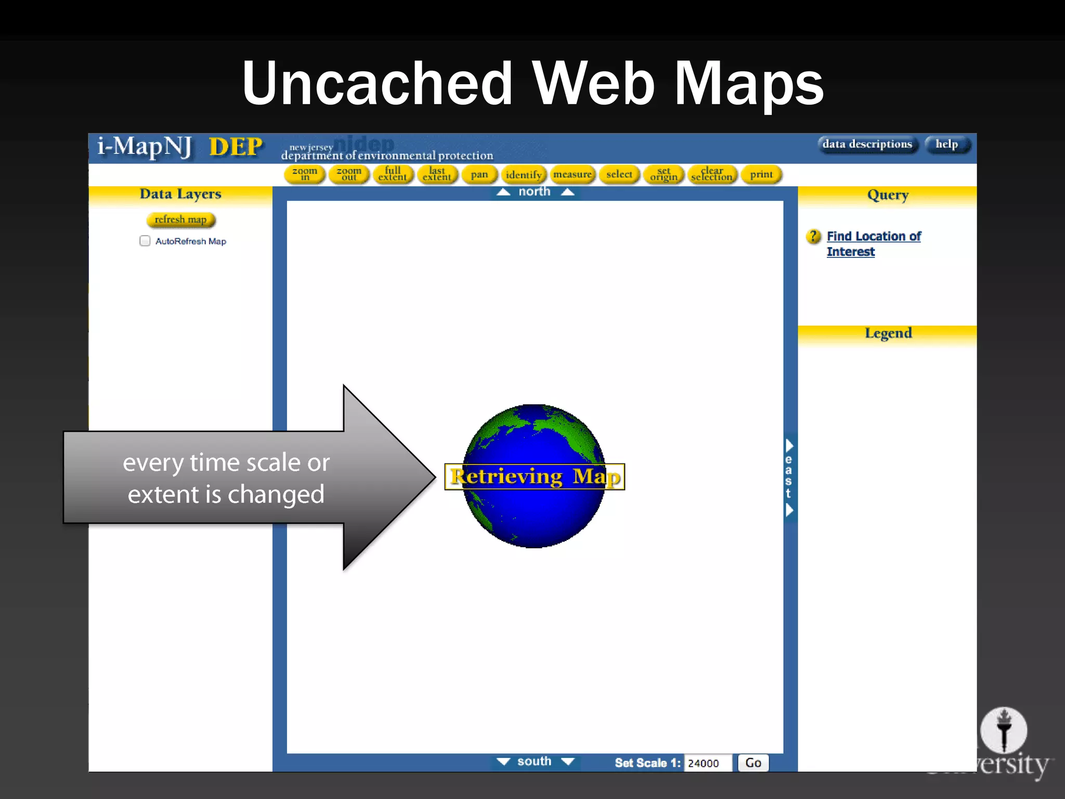Image resolution: width=1065 pixels, height=799 pixels.
Task: Click the yellow question mark icon
Action: click(813, 237)
